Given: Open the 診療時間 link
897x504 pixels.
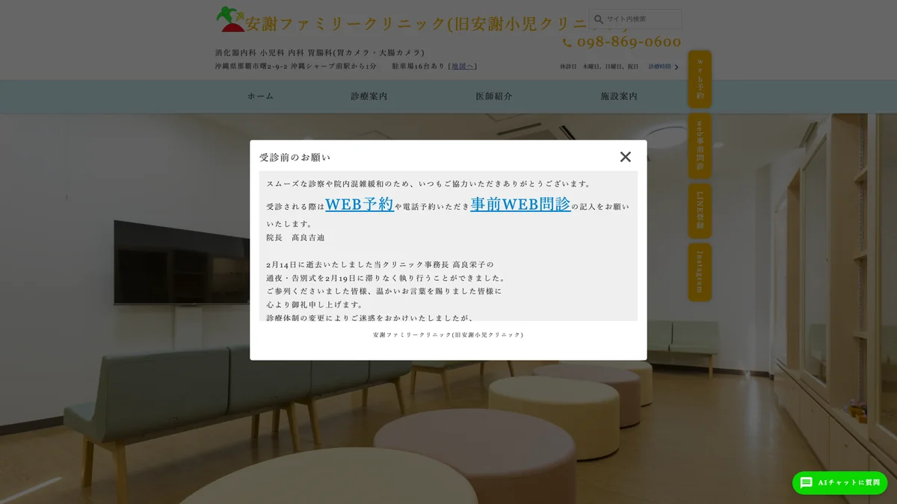Looking at the screenshot, I should 659,66.
